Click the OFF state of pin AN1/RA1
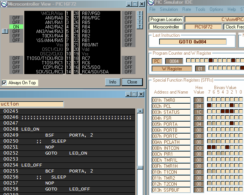 coord(16,22)
